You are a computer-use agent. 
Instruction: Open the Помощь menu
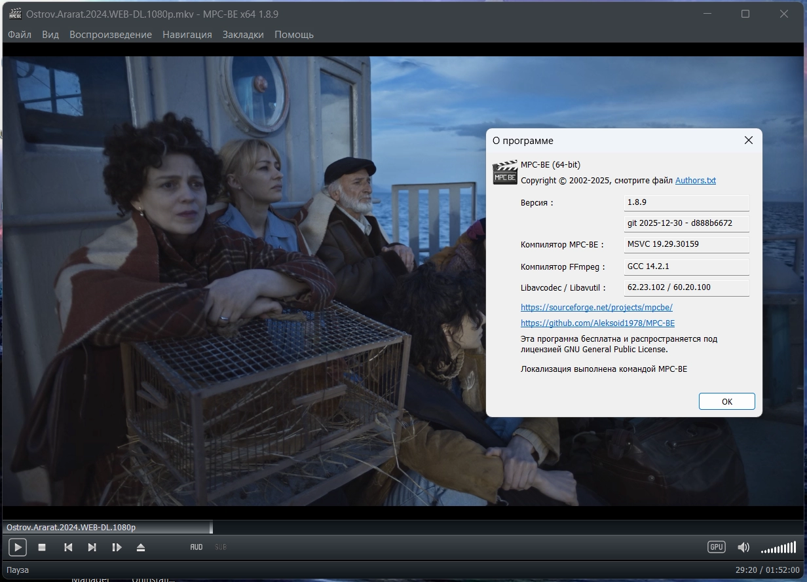point(294,35)
